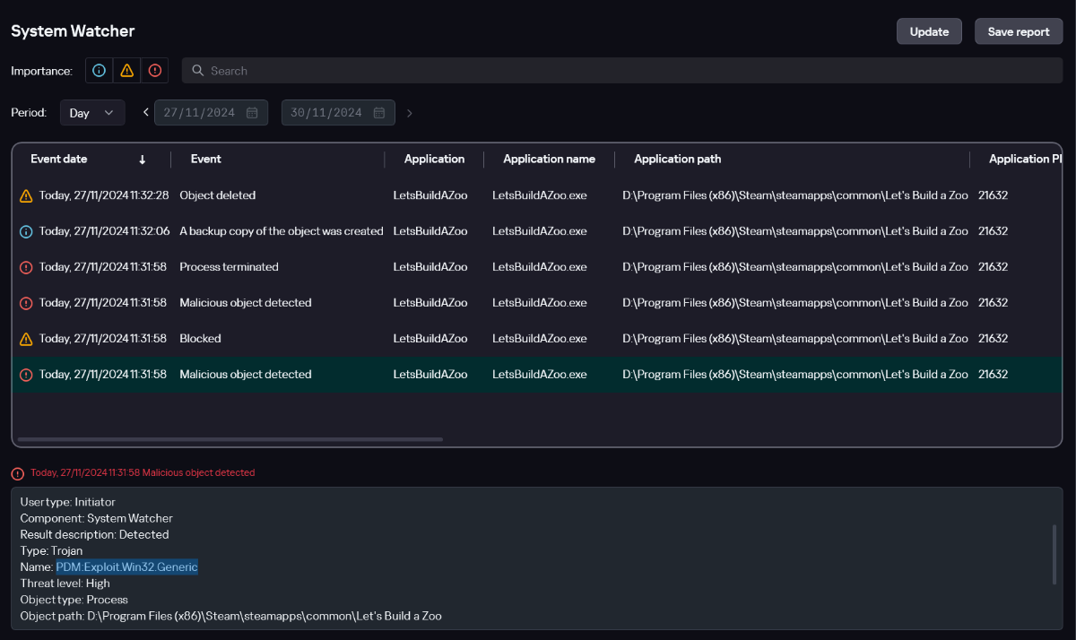1076x640 pixels.
Task: Go to the previous period arrow
Action: pyautogui.click(x=146, y=113)
